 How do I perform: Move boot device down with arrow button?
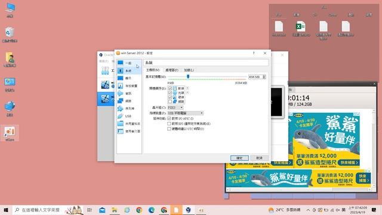click(x=187, y=93)
